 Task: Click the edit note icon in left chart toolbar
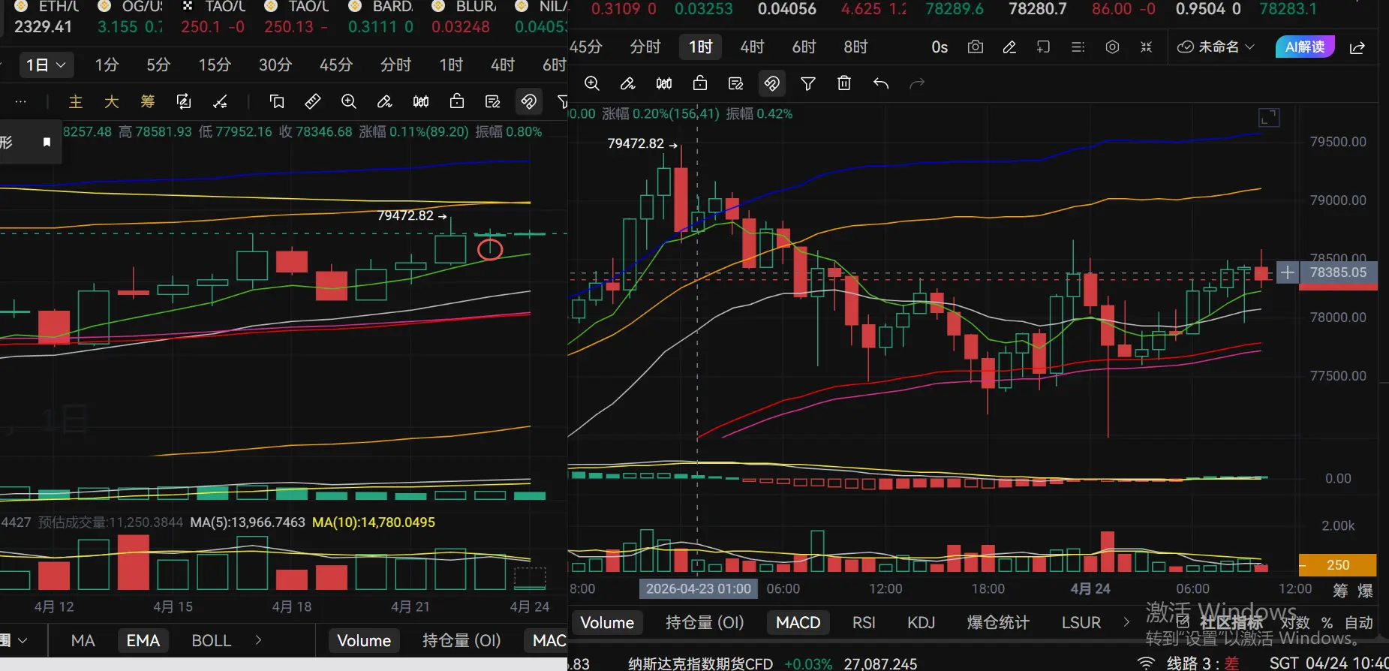click(493, 101)
